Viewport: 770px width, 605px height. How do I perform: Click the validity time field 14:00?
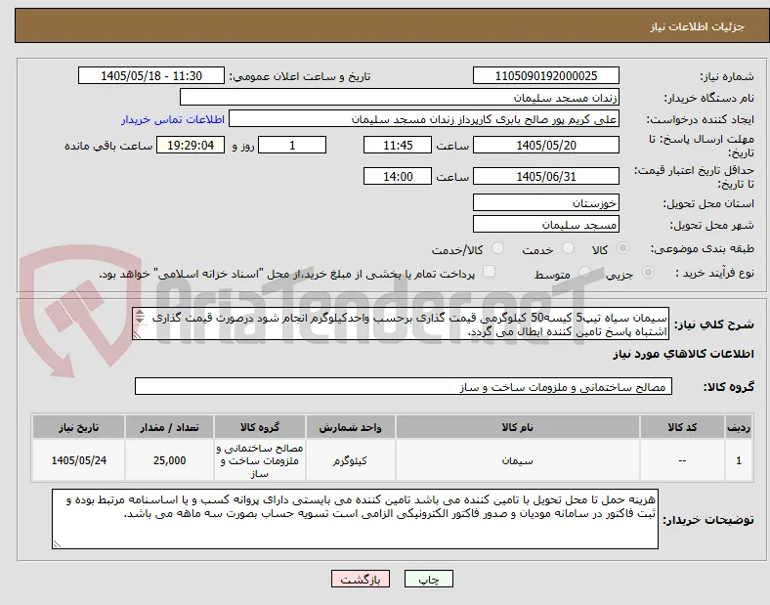tap(398, 176)
